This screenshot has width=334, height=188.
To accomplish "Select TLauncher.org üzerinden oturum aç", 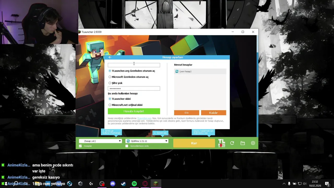I will coord(132,71).
